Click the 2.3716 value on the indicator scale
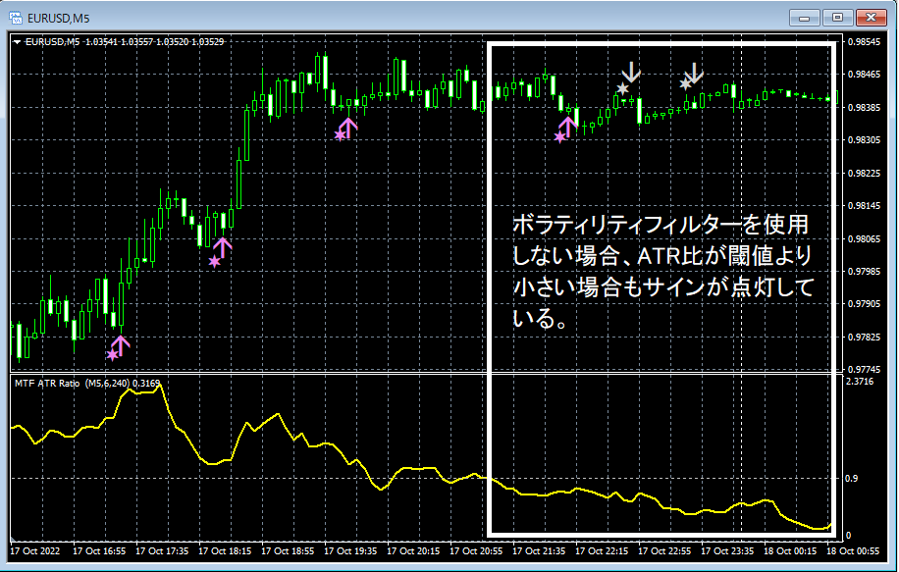899x572 pixels. [860, 382]
